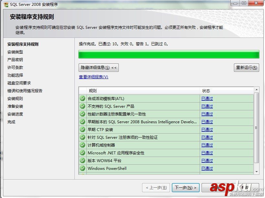Select 错误和使用情况报告 step in sidebar
The width and height of the screenshot is (265, 198).
coord(25,91)
